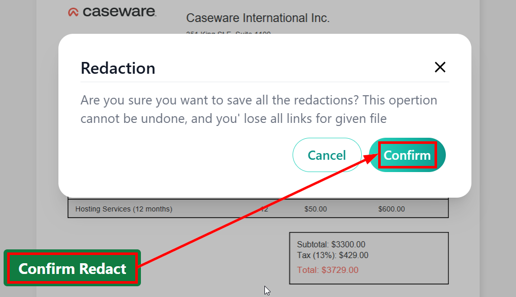Image resolution: width=516 pixels, height=297 pixels.
Task: Click the "Are you sure" warning message
Action: pyautogui.click(x=259, y=100)
